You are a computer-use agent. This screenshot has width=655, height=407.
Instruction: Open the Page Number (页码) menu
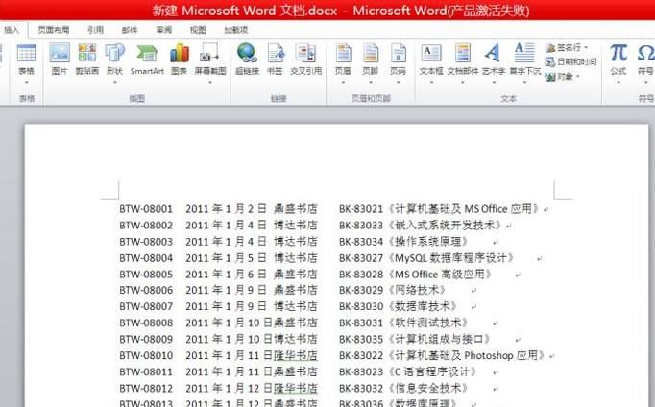(x=399, y=62)
